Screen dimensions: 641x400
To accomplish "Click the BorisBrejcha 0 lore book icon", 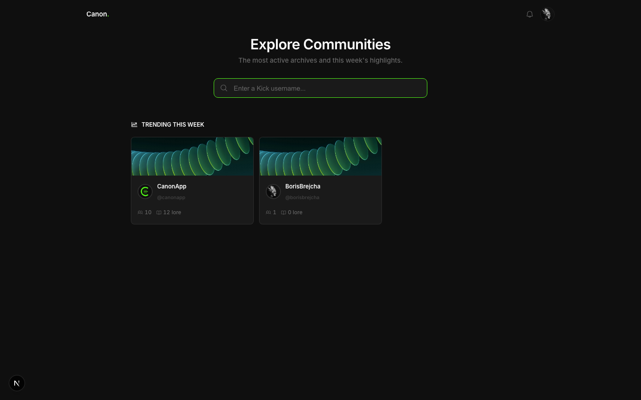I will click(284, 212).
